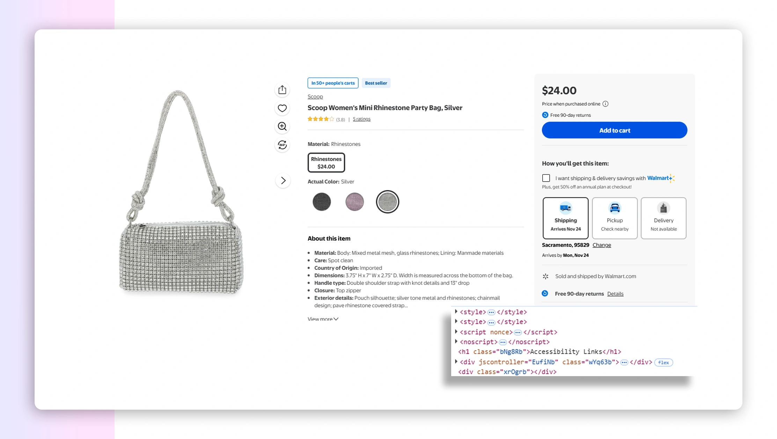Expand the script nonce element
This screenshot has height=439, width=777.
[456, 332]
